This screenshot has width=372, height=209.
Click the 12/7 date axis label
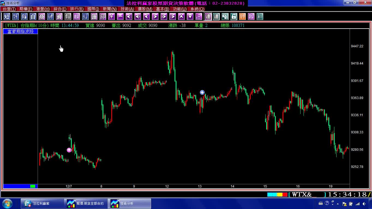click(69, 186)
